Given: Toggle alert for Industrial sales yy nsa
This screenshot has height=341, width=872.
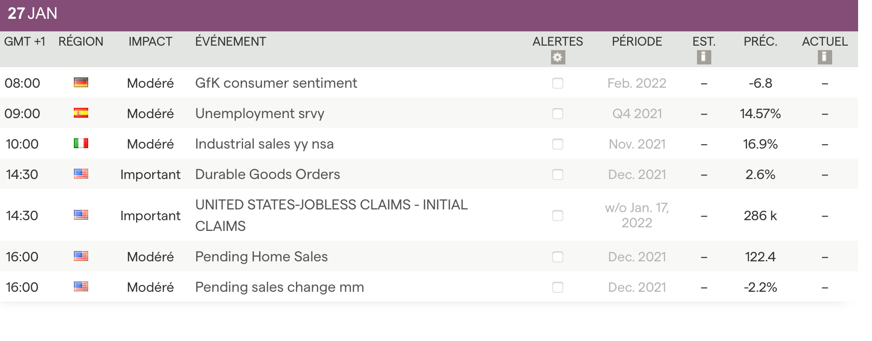Looking at the screenshot, I should click(558, 144).
